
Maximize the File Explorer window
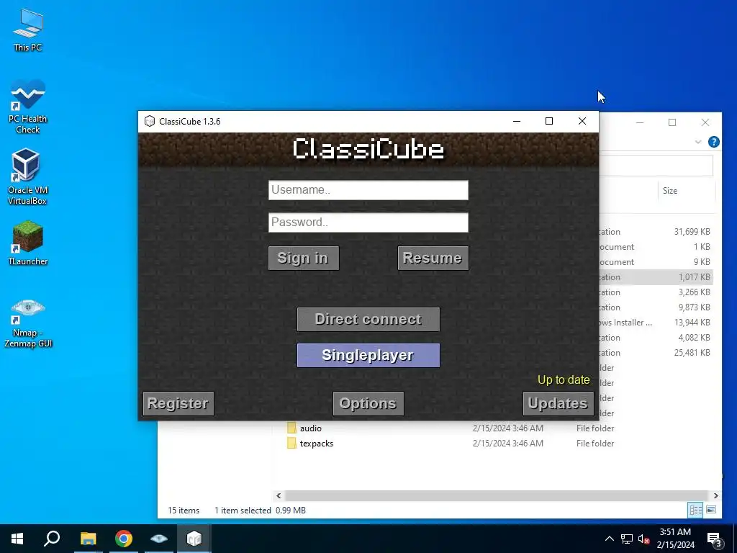point(672,122)
